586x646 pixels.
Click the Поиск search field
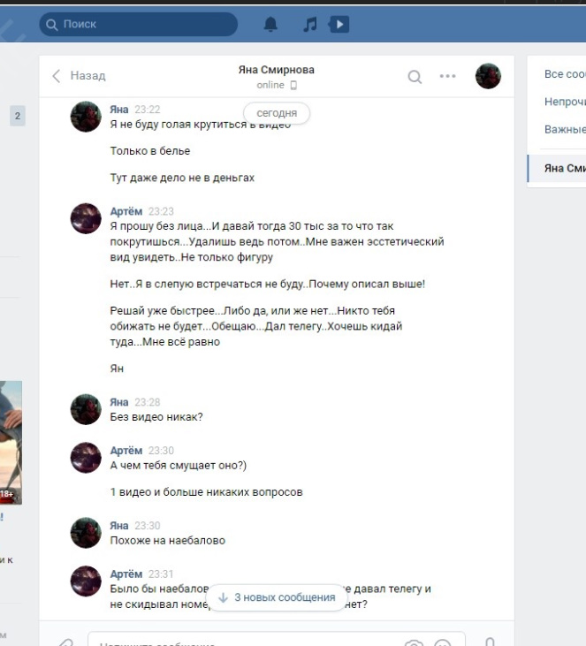point(139,25)
